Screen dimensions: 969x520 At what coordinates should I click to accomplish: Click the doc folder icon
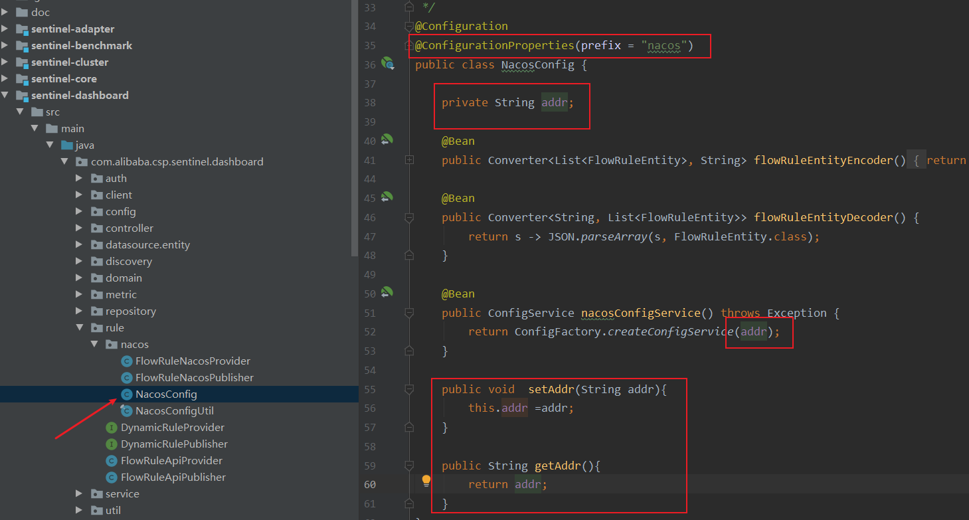pos(21,13)
